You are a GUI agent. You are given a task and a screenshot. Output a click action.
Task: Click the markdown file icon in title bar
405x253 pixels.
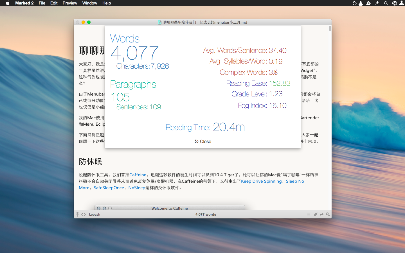point(160,22)
